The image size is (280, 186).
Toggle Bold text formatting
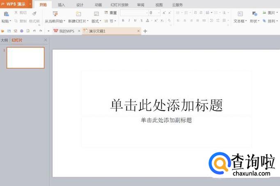pos(123,20)
